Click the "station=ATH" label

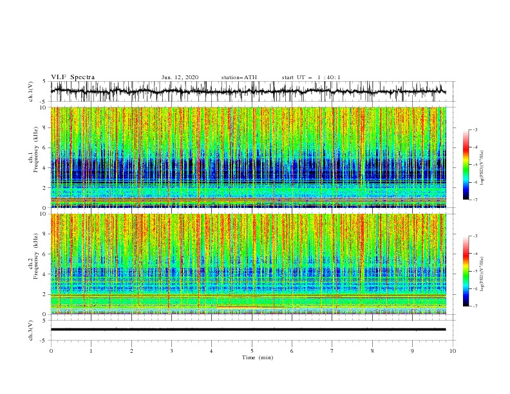pyautogui.click(x=239, y=77)
